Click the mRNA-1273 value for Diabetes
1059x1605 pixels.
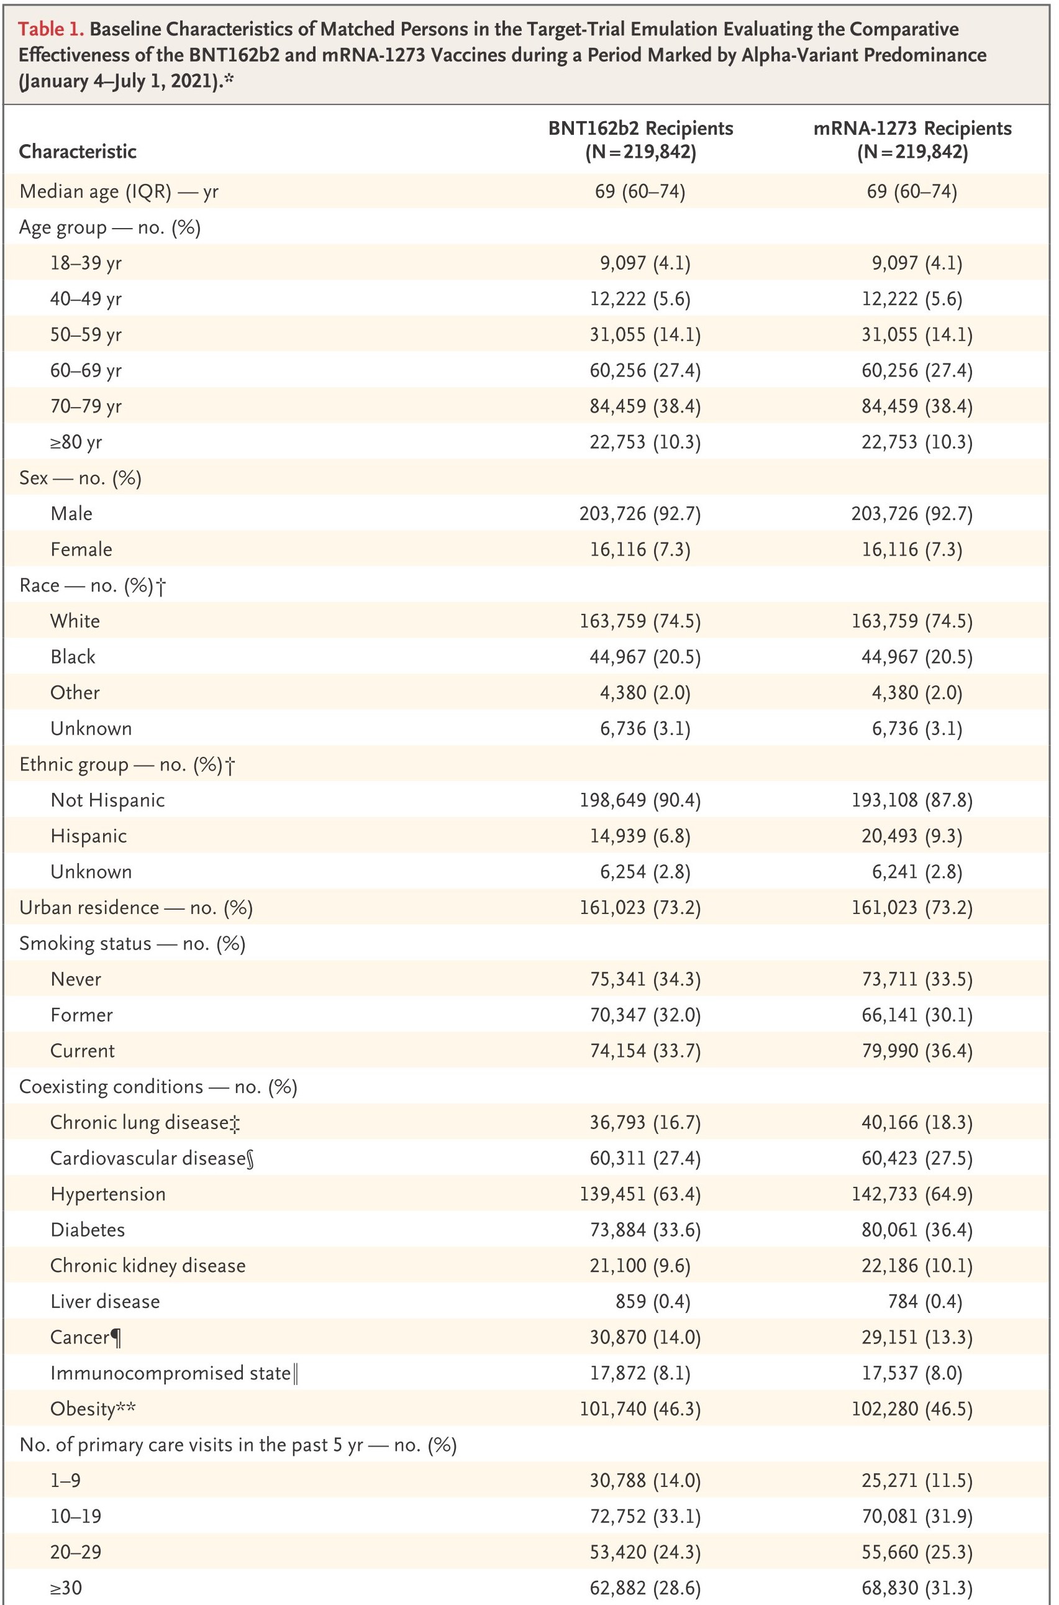917,1230
